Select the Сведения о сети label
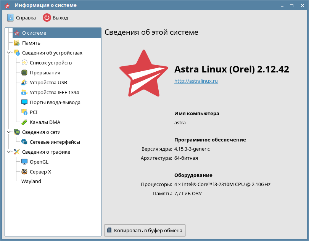 click(x=41, y=132)
